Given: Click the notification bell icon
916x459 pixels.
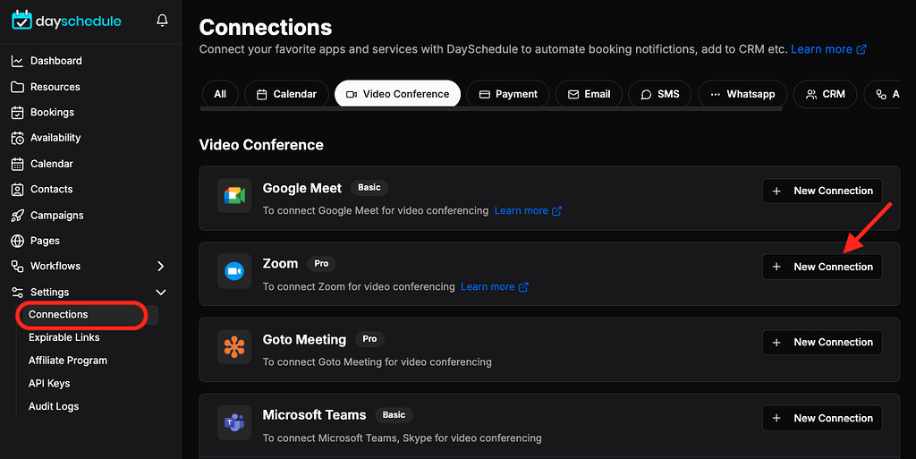Looking at the screenshot, I should 162,21.
